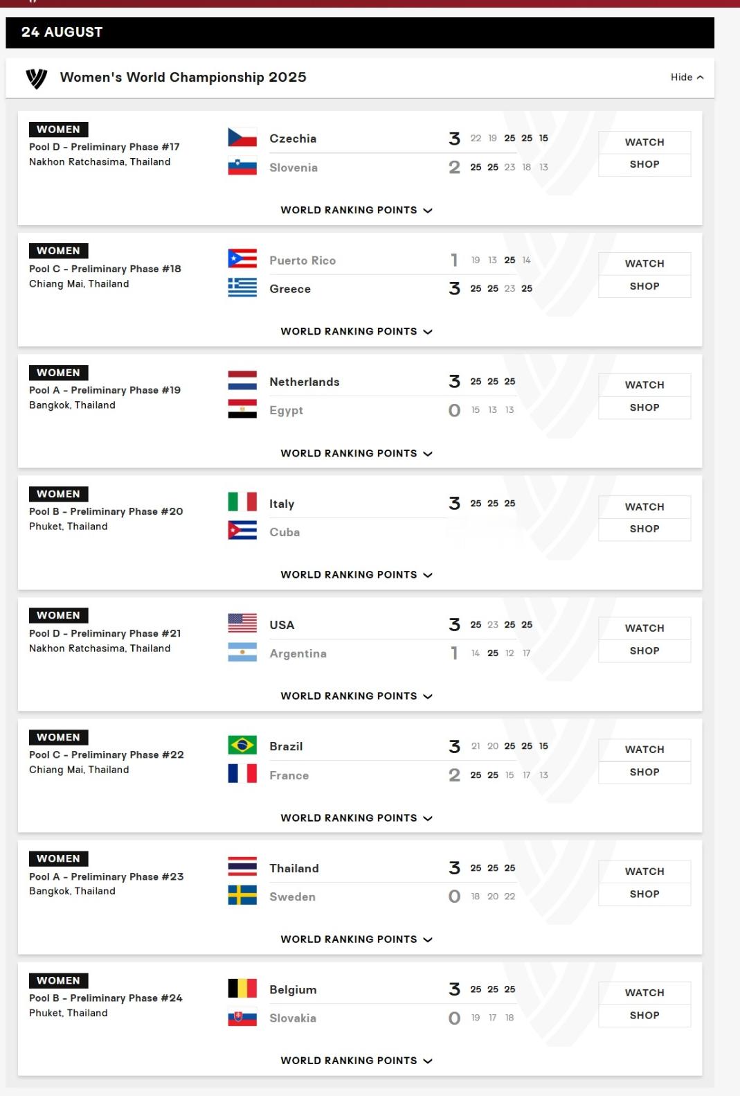Click the Sweden flag icon
Image resolution: width=740 pixels, height=1096 pixels.
click(x=242, y=896)
